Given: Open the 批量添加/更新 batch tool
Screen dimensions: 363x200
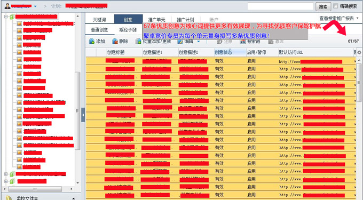Looking at the screenshot, I should (138, 42).
